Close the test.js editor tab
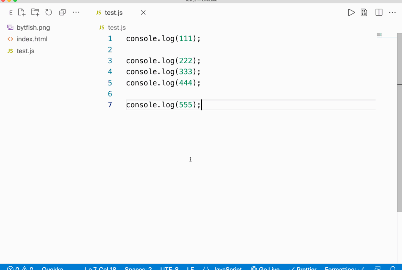Image resolution: width=402 pixels, height=270 pixels. point(143,13)
